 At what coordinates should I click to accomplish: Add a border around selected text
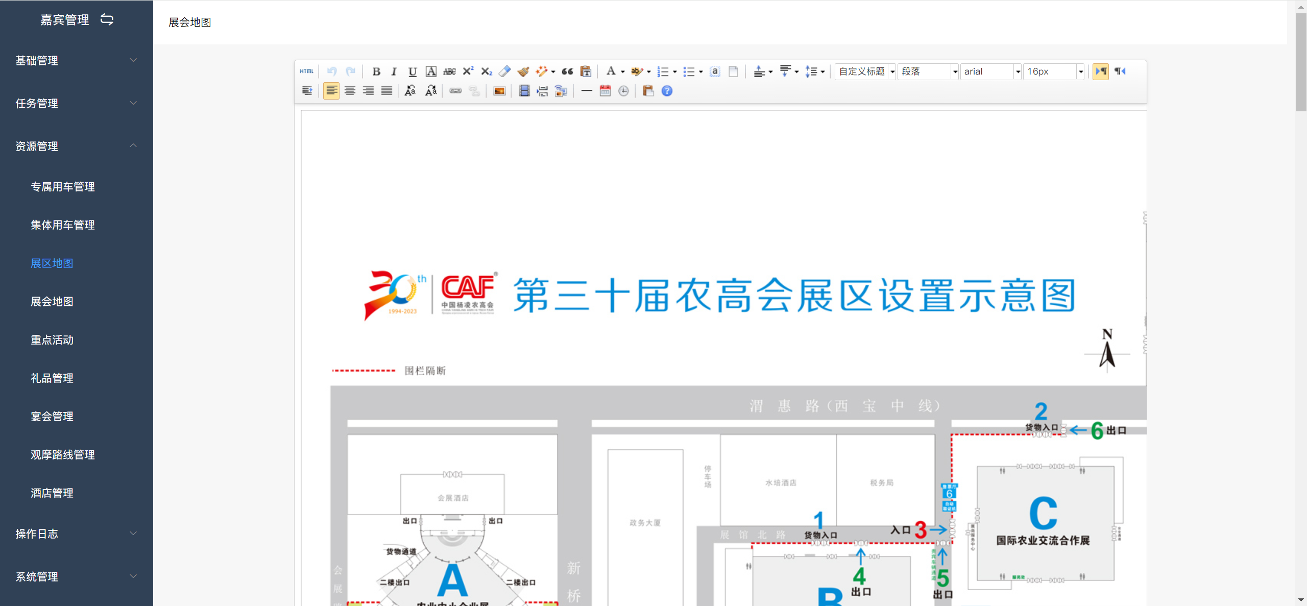tap(431, 71)
